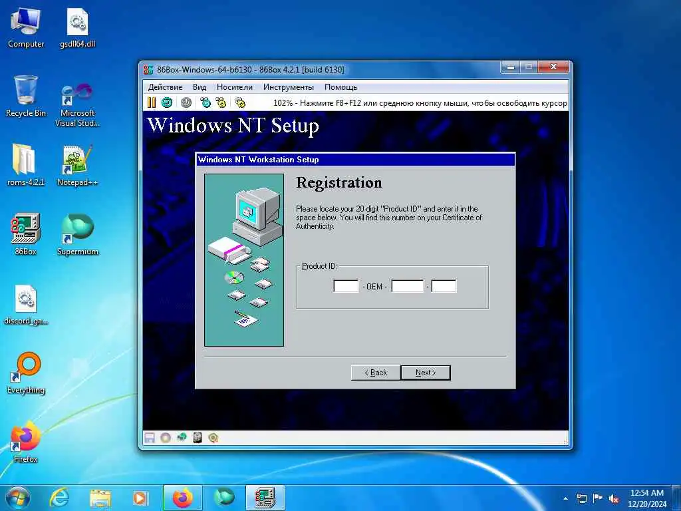Click the muted volume tray icon
The height and width of the screenshot is (511, 681).
(x=614, y=498)
